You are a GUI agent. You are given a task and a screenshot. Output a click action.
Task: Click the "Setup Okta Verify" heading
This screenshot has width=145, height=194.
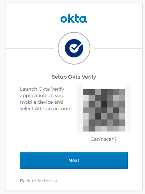(x=74, y=77)
